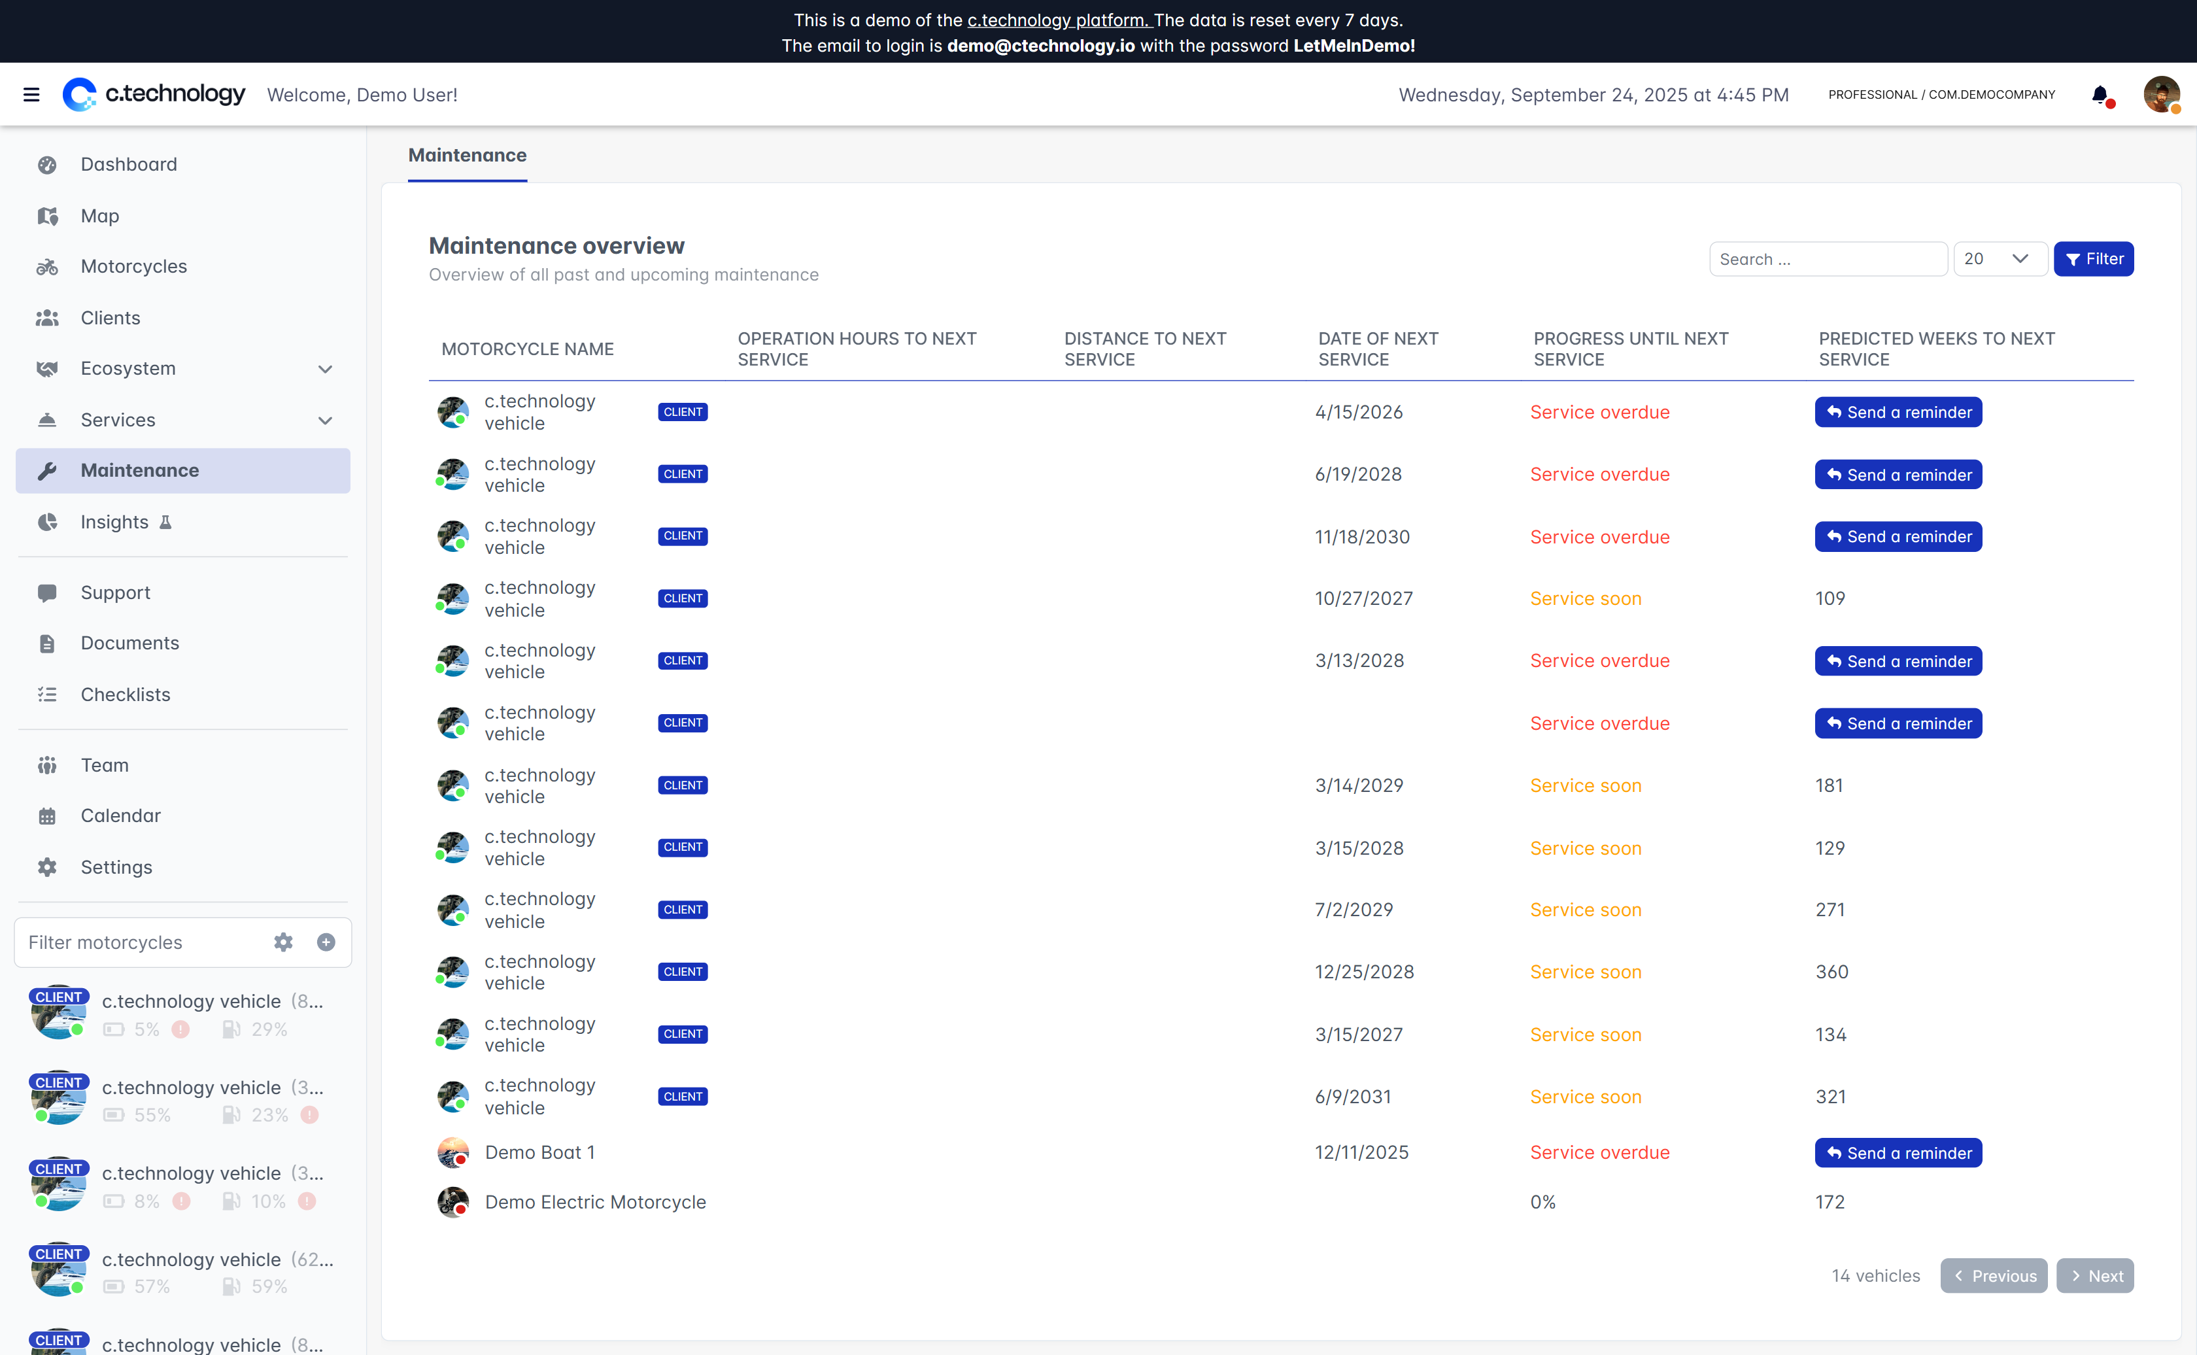Click the Motorcycle Name column header
This screenshot has width=2197, height=1355.
pyautogui.click(x=528, y=349)
